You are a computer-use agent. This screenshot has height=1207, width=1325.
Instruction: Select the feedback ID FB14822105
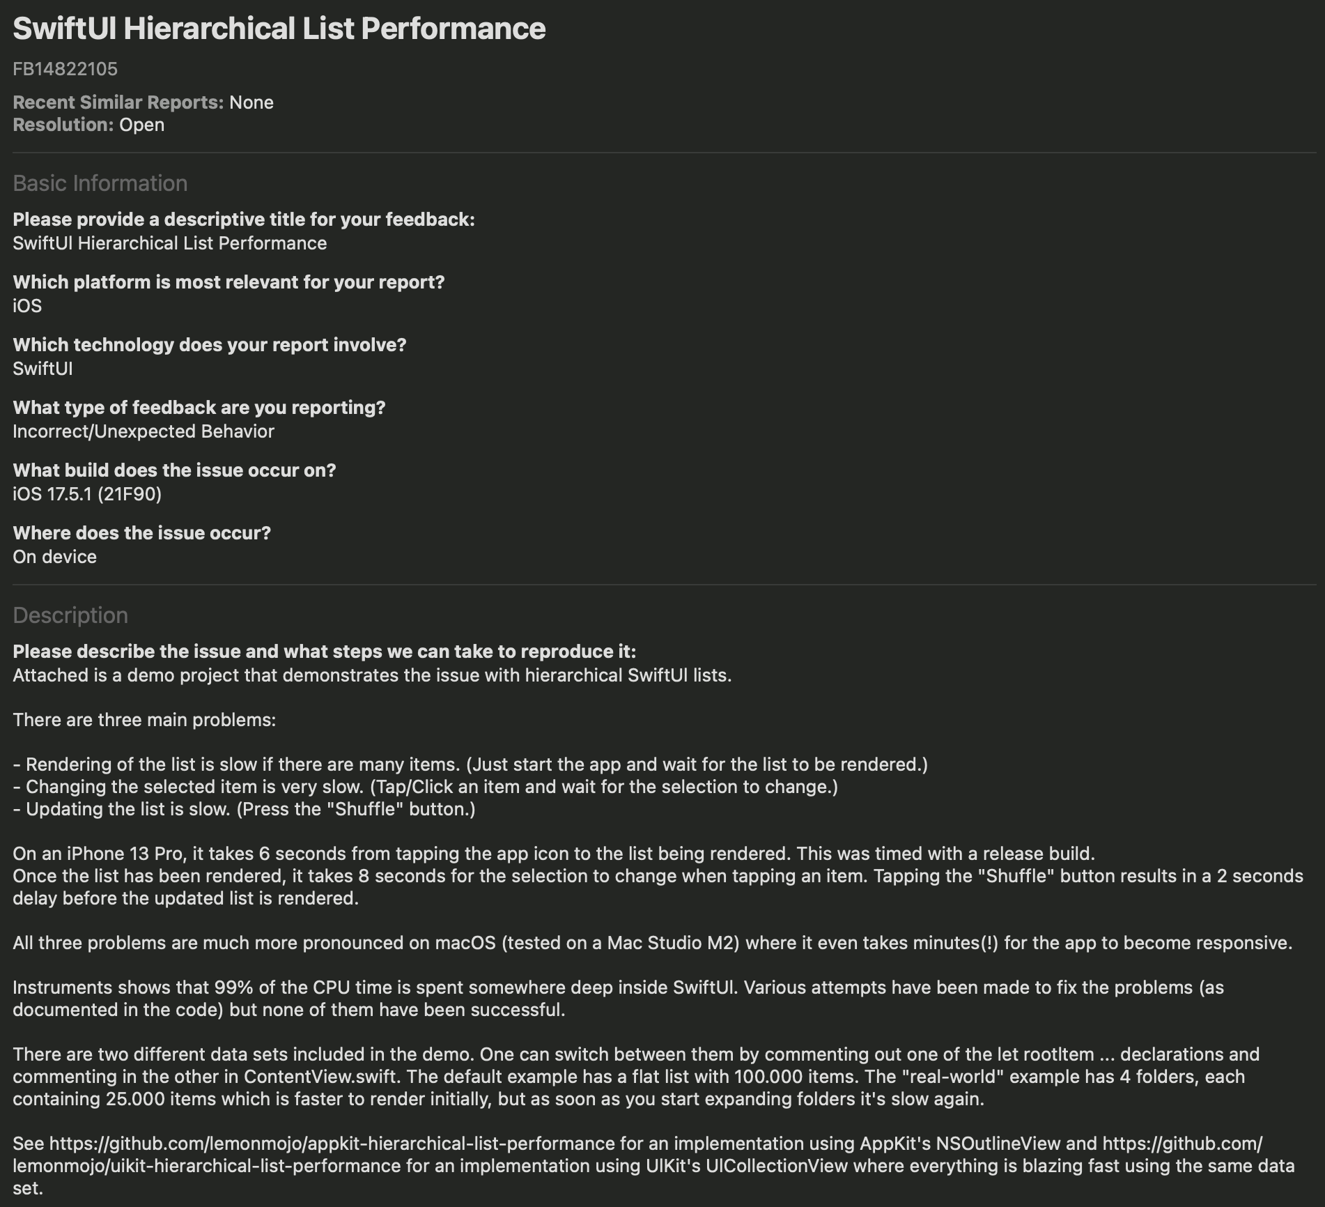(65, 69)
